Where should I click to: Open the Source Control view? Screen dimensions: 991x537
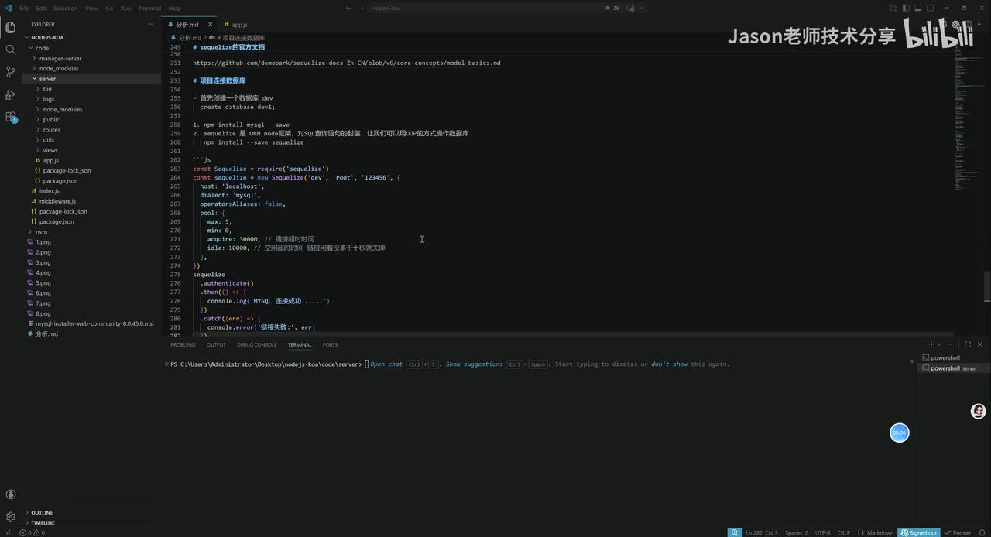pyautogui.click(x=11, y=72)
